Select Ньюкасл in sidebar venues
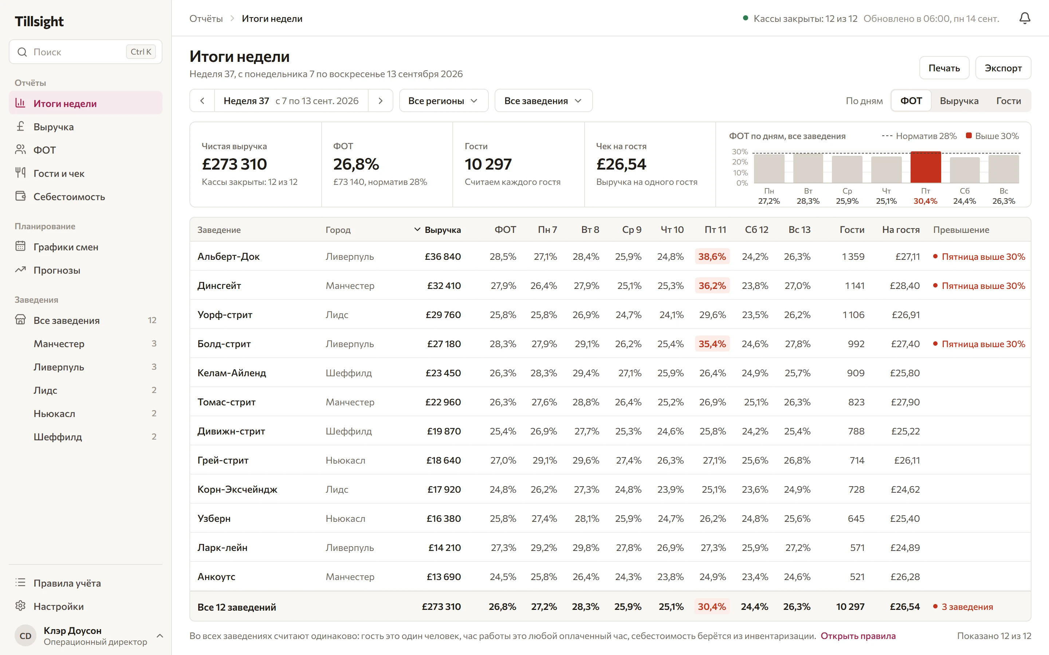 click(85, 414)
